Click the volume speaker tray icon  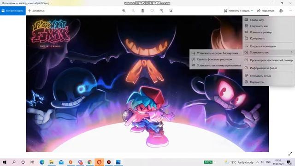pyautogui.click(x=262, y=162)
